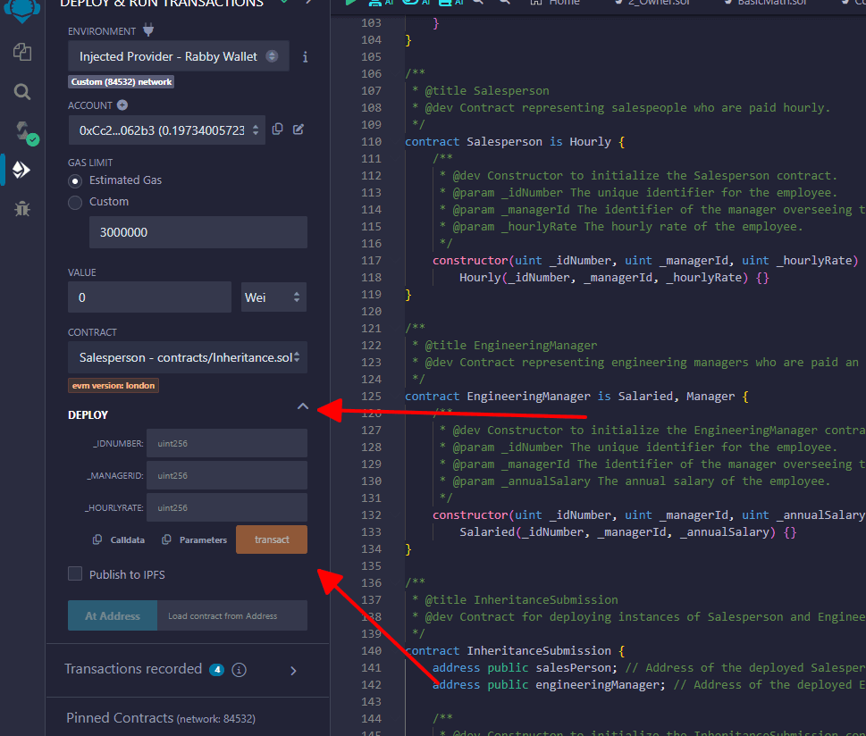Click the ENVIRONMENT label text
The width and height of the screenshot is (866, 736).
point(102,31)
